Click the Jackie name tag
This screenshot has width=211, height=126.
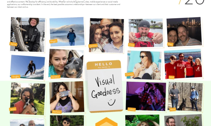click(x=13, y=109)
